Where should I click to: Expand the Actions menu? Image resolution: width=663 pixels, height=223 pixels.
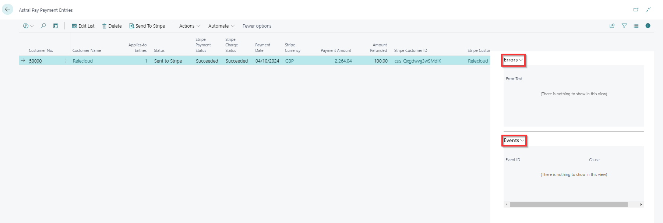pos(190,26)
